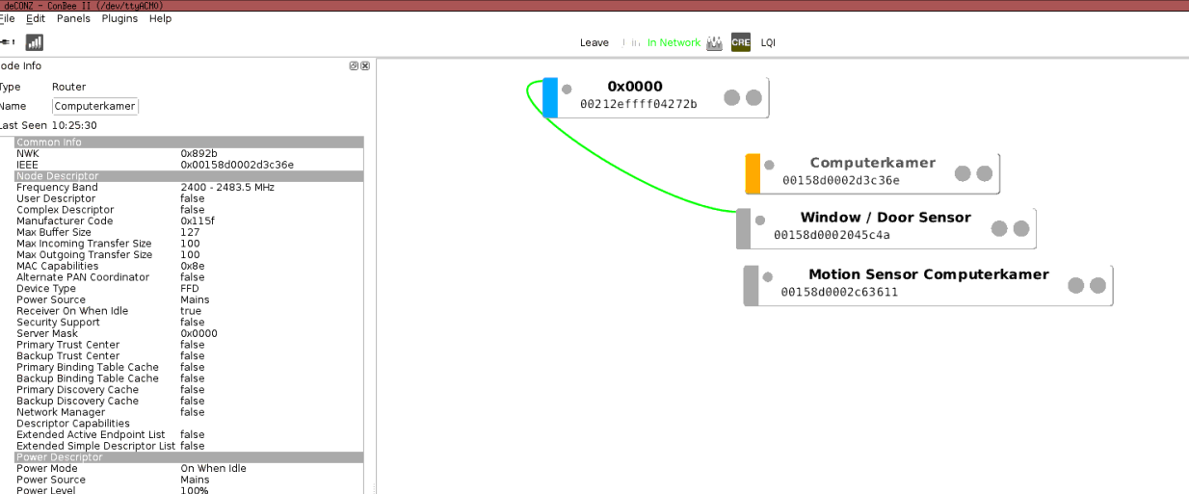Click last right circle on Window / Door Sensor
Image resolution: width=1189 pixels, height=494 pixels.
pos(1021,228)
